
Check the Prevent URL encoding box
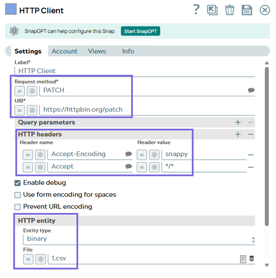pos(18,207)
